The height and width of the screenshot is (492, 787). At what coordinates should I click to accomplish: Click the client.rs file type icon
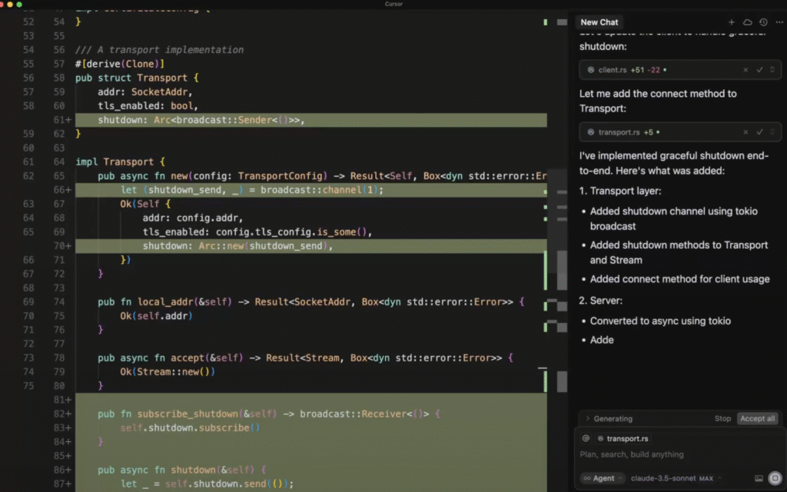591,70
